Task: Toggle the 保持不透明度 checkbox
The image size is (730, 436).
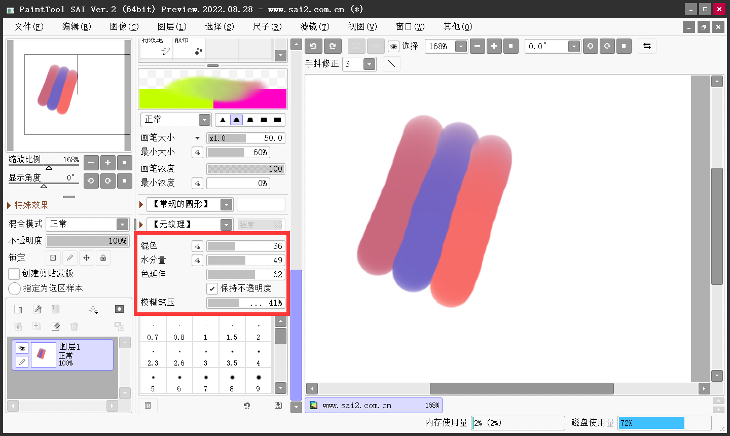Action: 212,288
